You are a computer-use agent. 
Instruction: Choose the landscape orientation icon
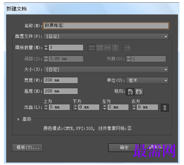tap(139, 91)
